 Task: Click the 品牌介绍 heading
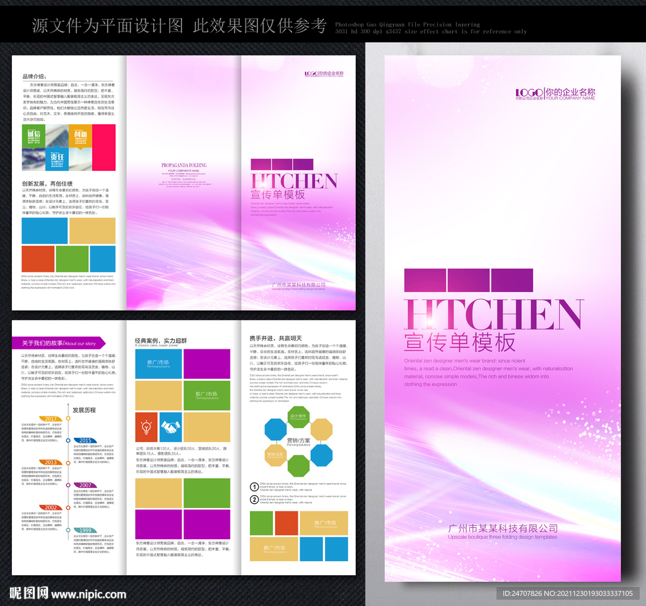(x=34, y=76)
